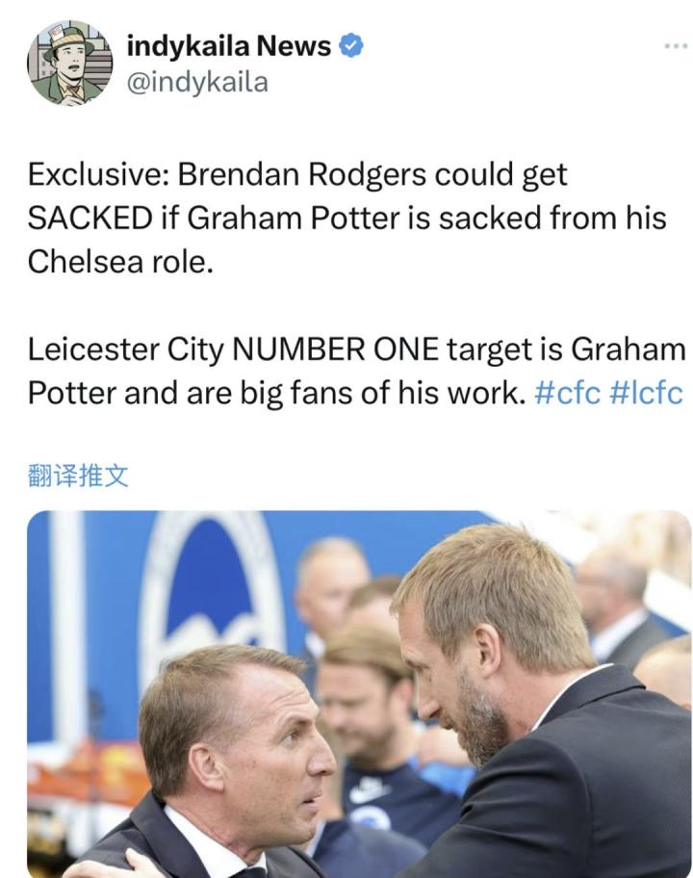Click the left man's face in the photo
Screen dimensions: 693x878
click(x=274, y=751)
